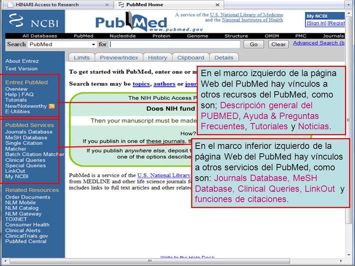Select Genome in the database bar
Screen dimensions: 355x266
197,36
